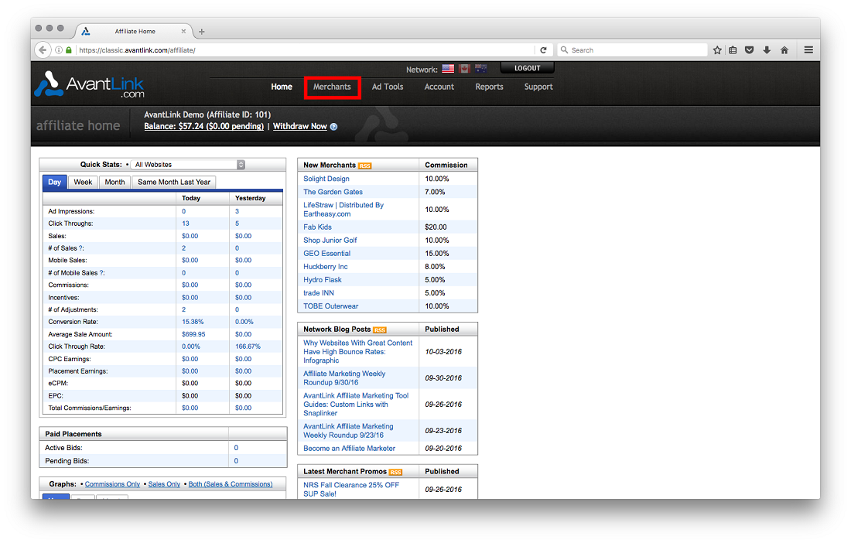Click the help icon beside Withdraw Now
Viewport: 851px width, 543px height.
coord(333,127)
